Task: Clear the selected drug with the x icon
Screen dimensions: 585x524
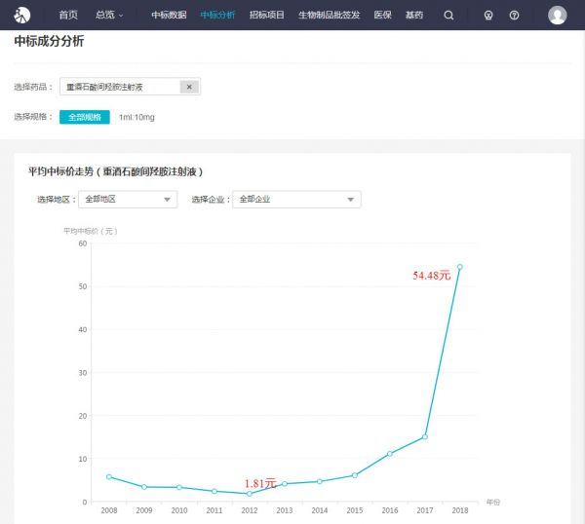Action: pos(189,87)
